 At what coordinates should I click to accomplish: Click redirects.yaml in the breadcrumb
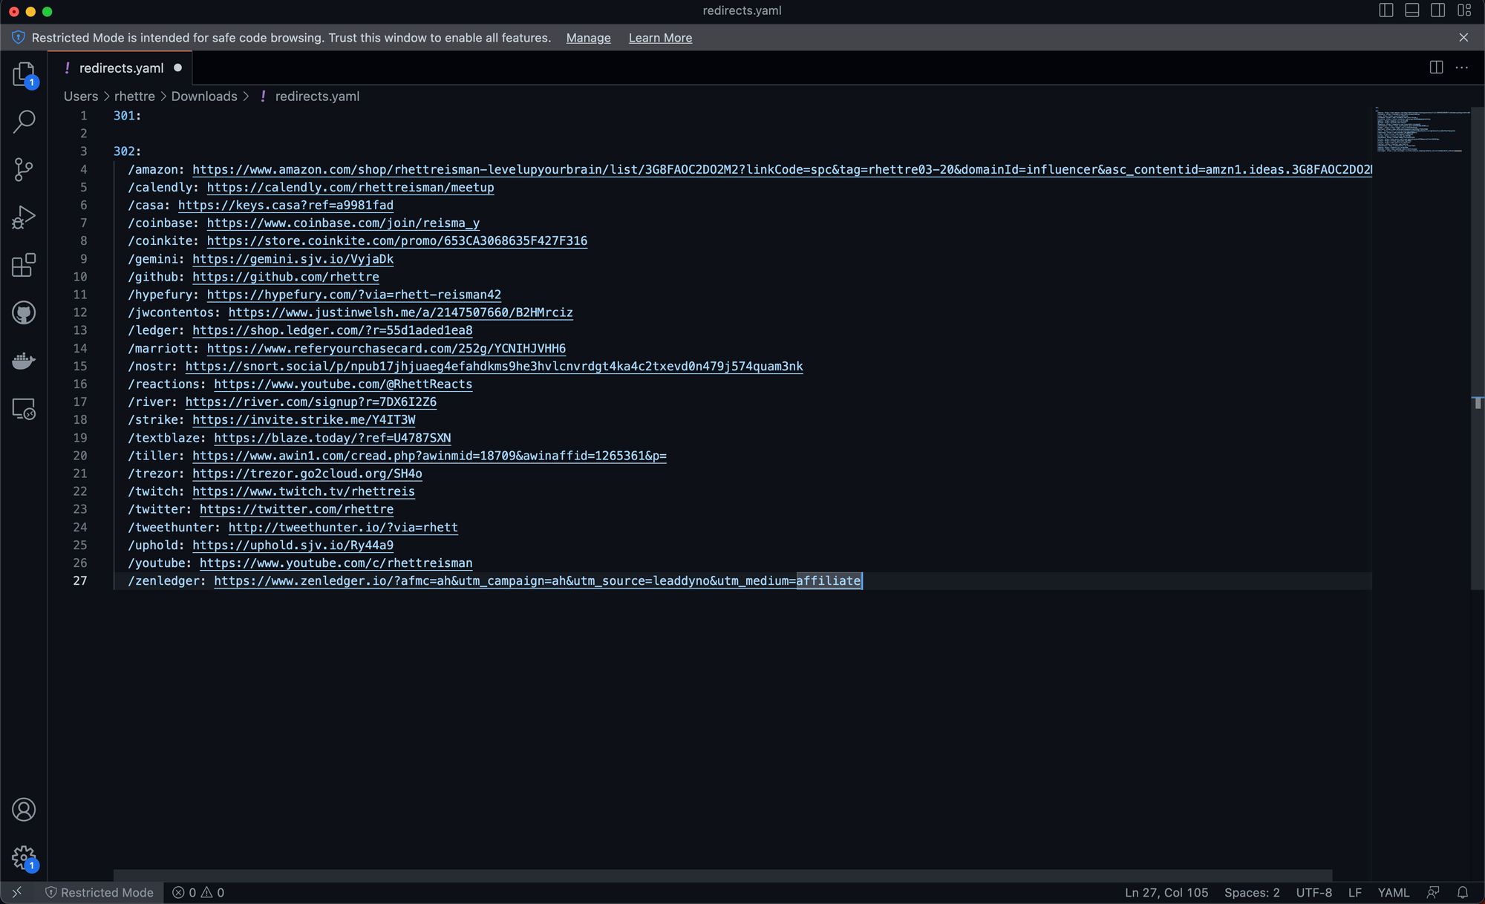[317, 96]
